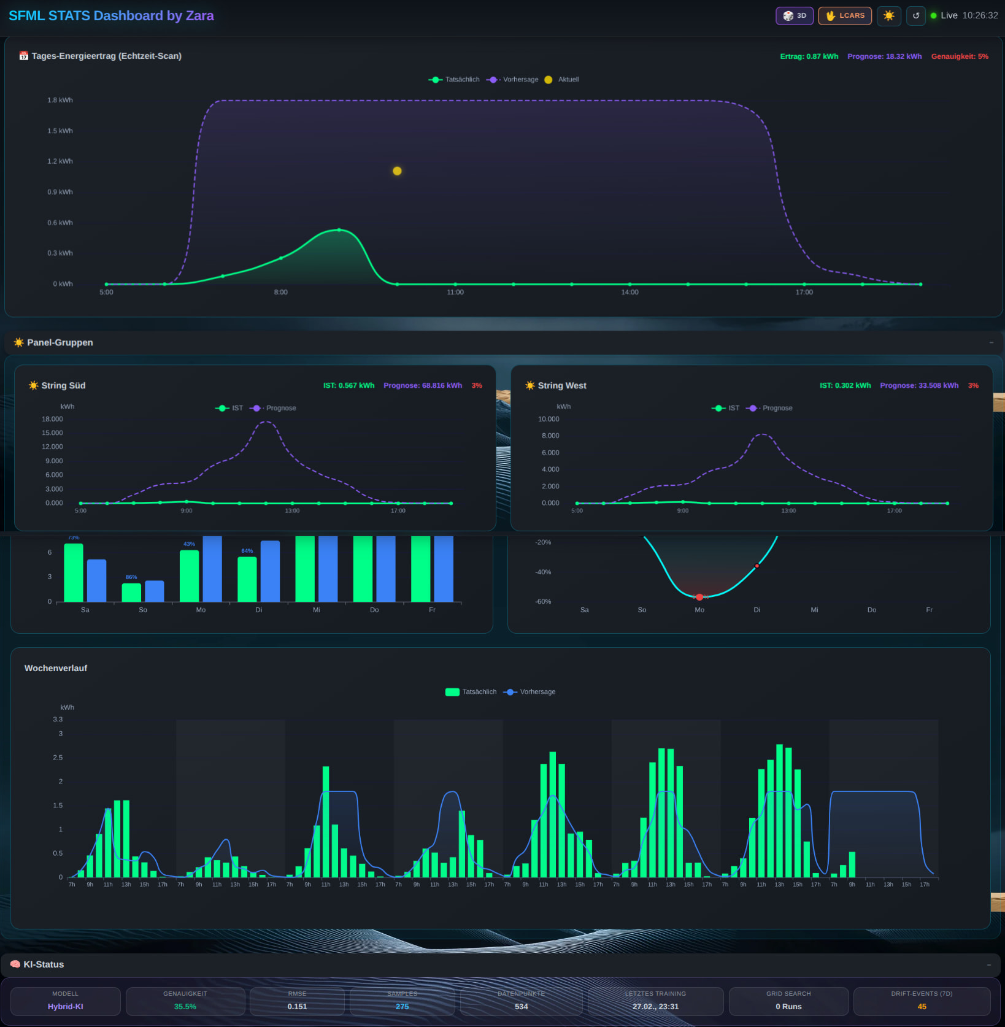
Task: Click the brain icon beside KI-Status
Action: pyautogui.click(x=15, y=964)
